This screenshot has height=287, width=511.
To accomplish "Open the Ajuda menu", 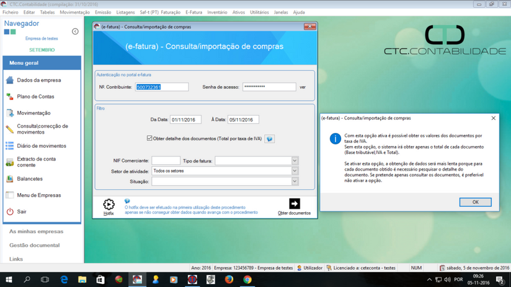I will pos(299,12).
